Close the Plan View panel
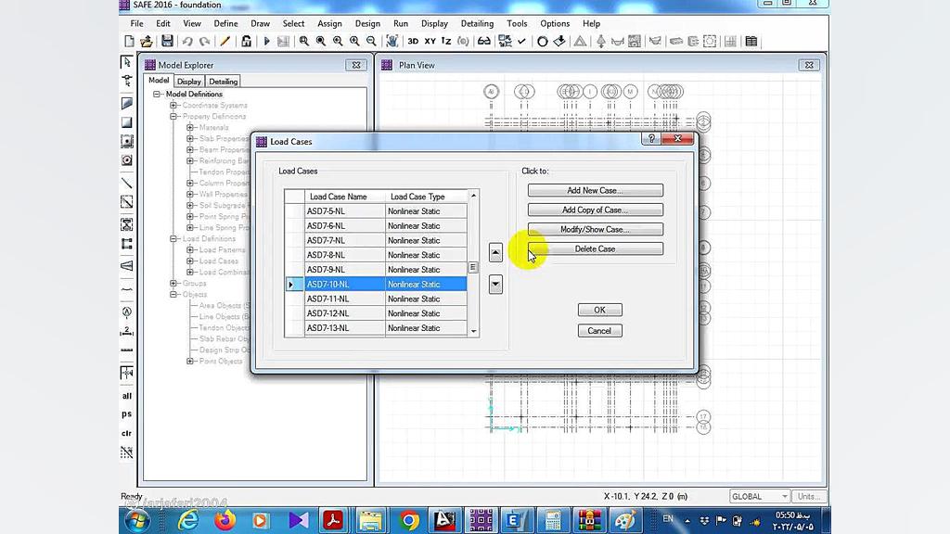Image resolution: width=950 pixels, height=534 pixels. pos(809,66)
